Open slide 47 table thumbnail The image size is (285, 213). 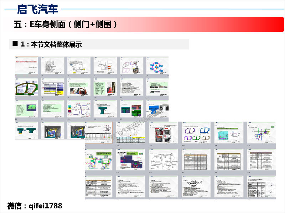click(229, 159)
